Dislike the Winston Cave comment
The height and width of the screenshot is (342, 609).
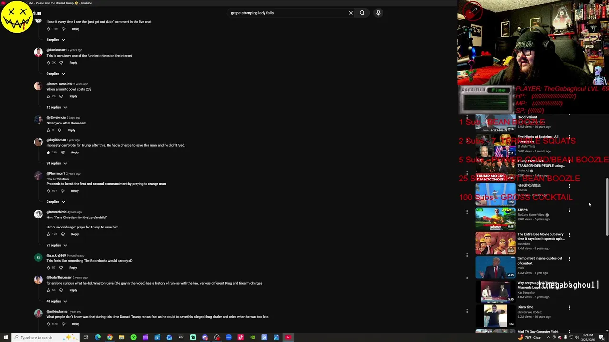point(61,290)
